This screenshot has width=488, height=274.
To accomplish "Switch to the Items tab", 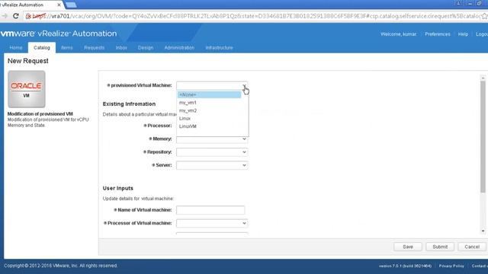I will [x=66, y=47].
